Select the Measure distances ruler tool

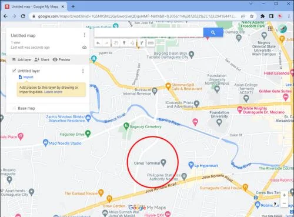151,43
